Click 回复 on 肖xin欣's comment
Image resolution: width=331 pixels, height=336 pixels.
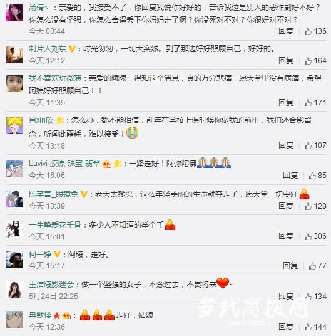click(x=286, y=145)
